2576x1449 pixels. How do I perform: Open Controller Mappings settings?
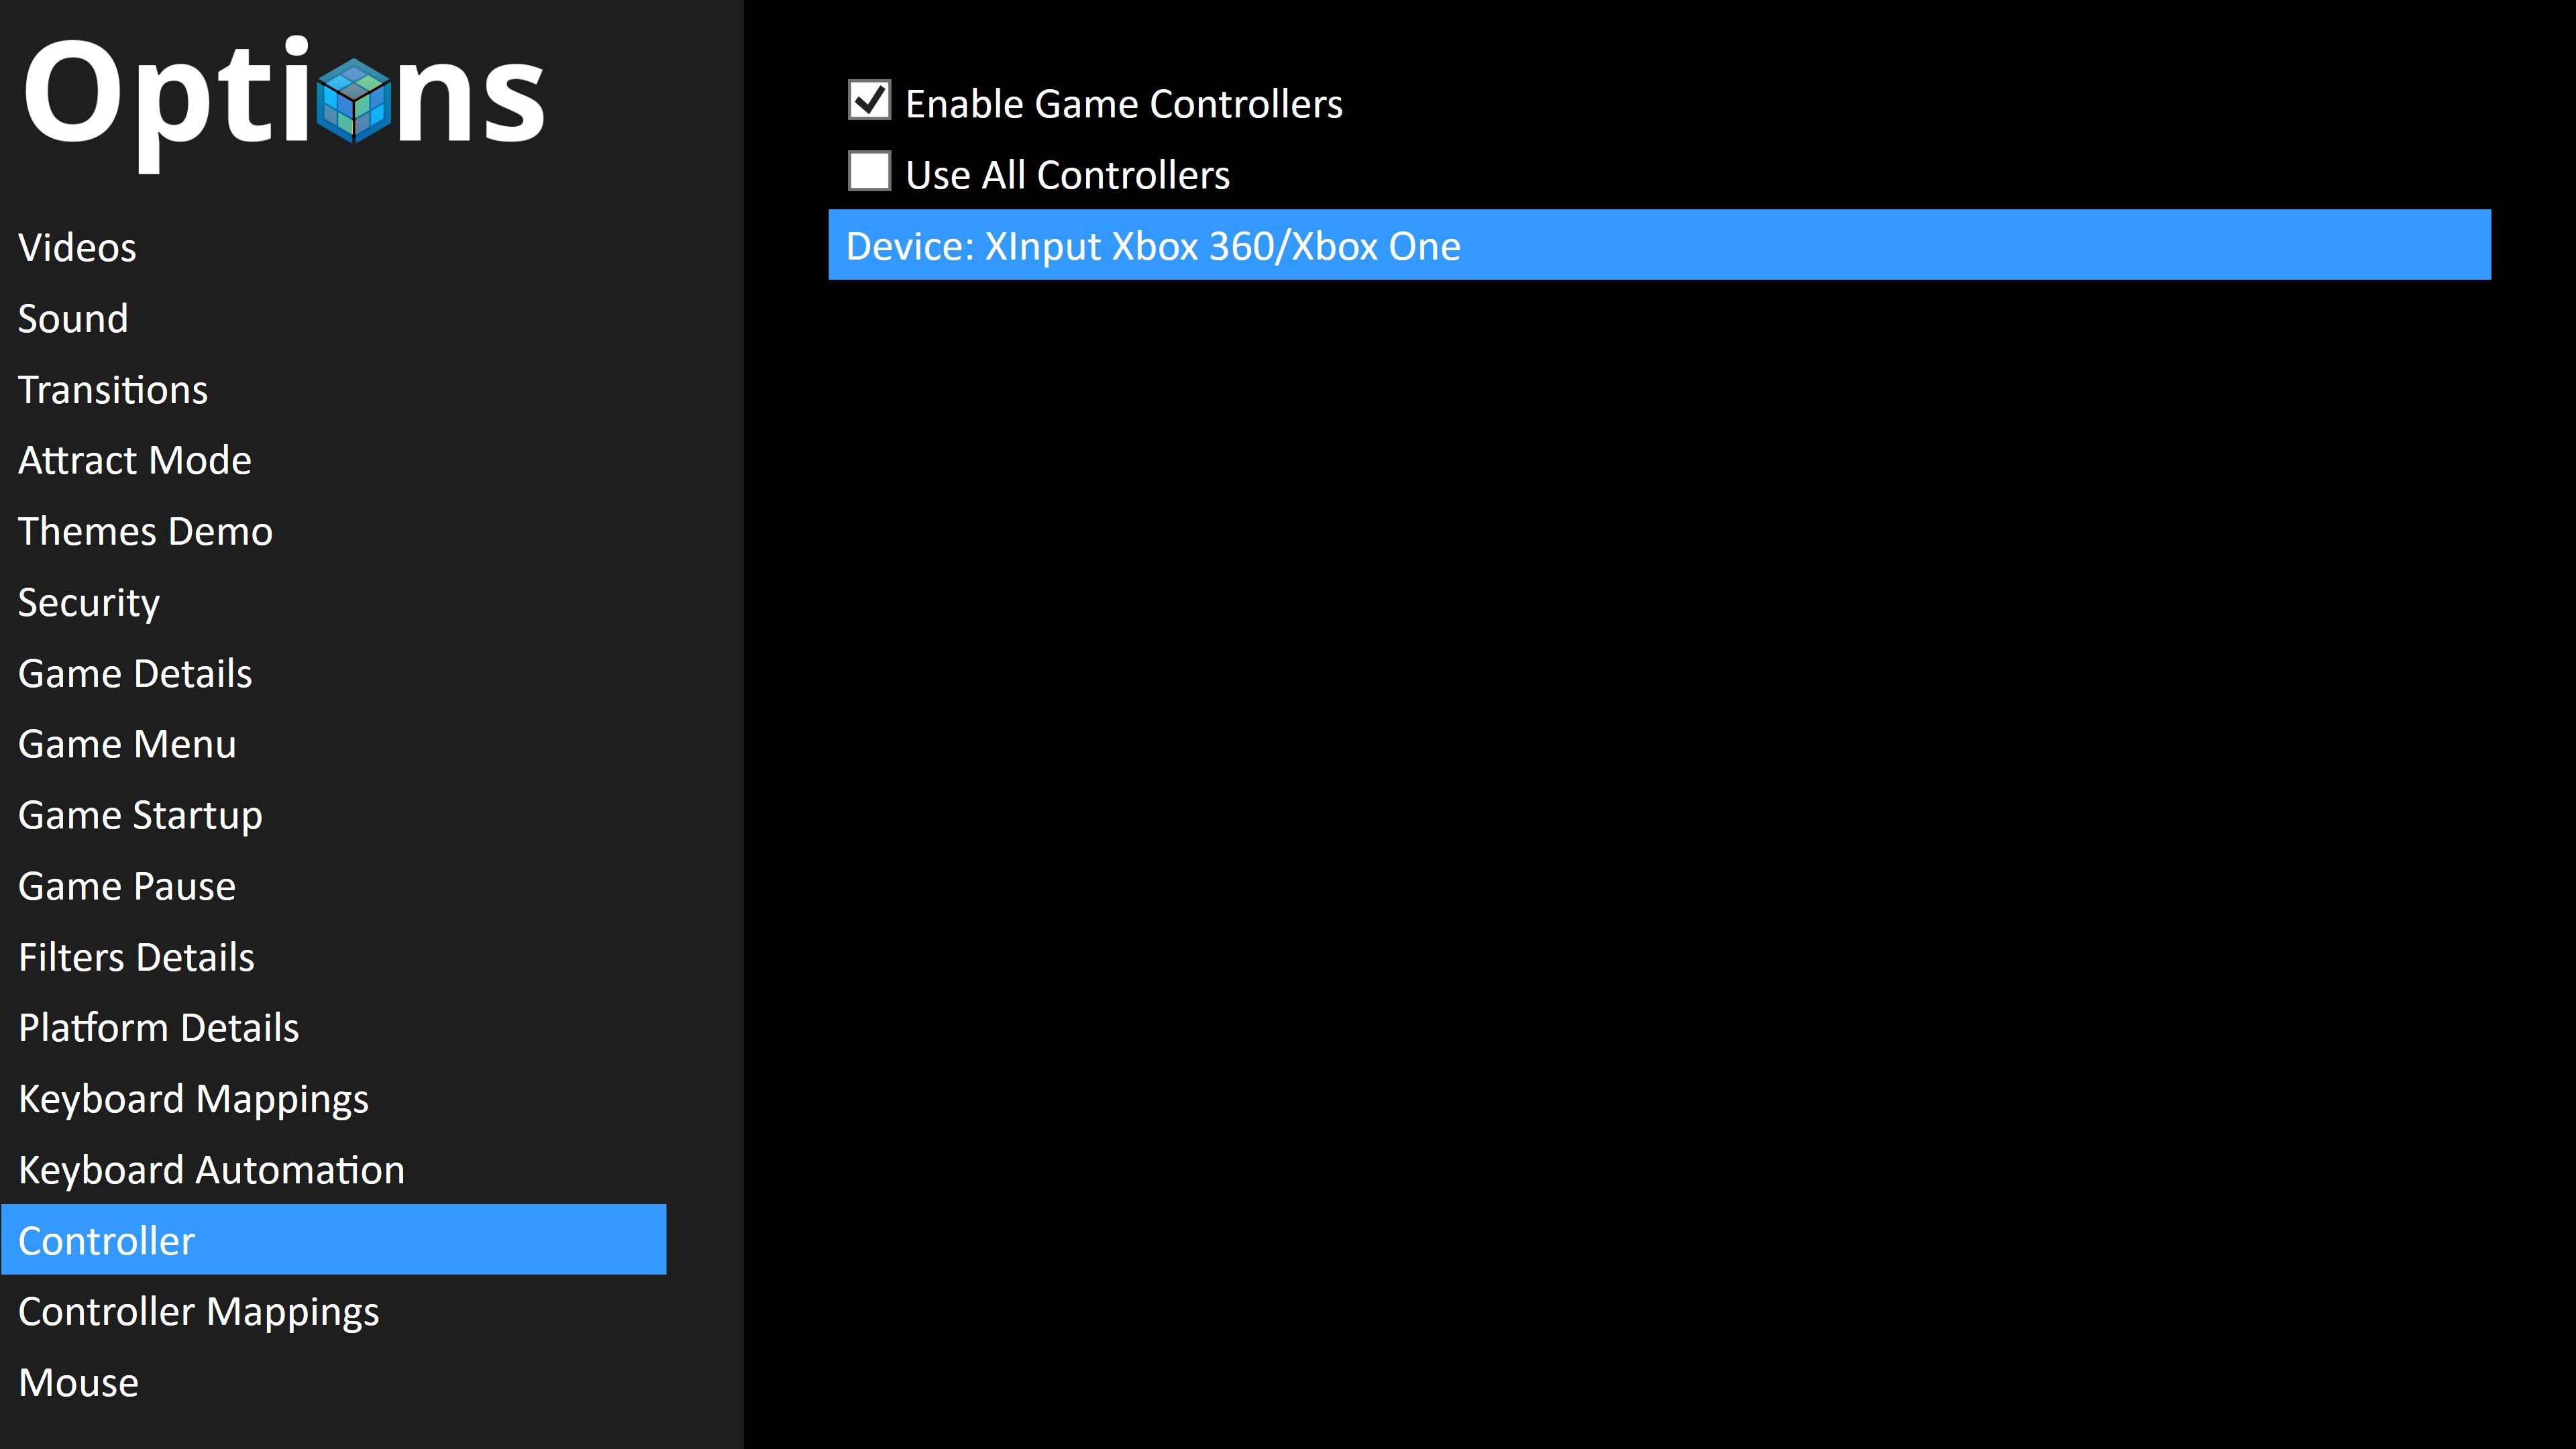coord(198,1313)
